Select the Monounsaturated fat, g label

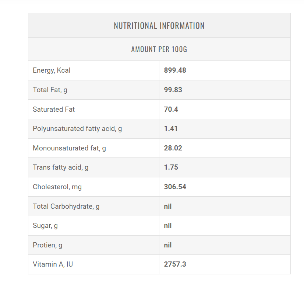point(69,148)
